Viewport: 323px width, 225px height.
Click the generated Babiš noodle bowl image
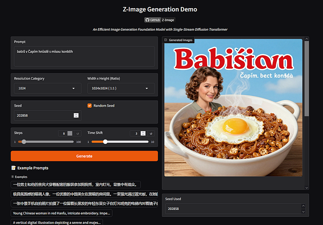pyautogui.click(x=233, y=107)
